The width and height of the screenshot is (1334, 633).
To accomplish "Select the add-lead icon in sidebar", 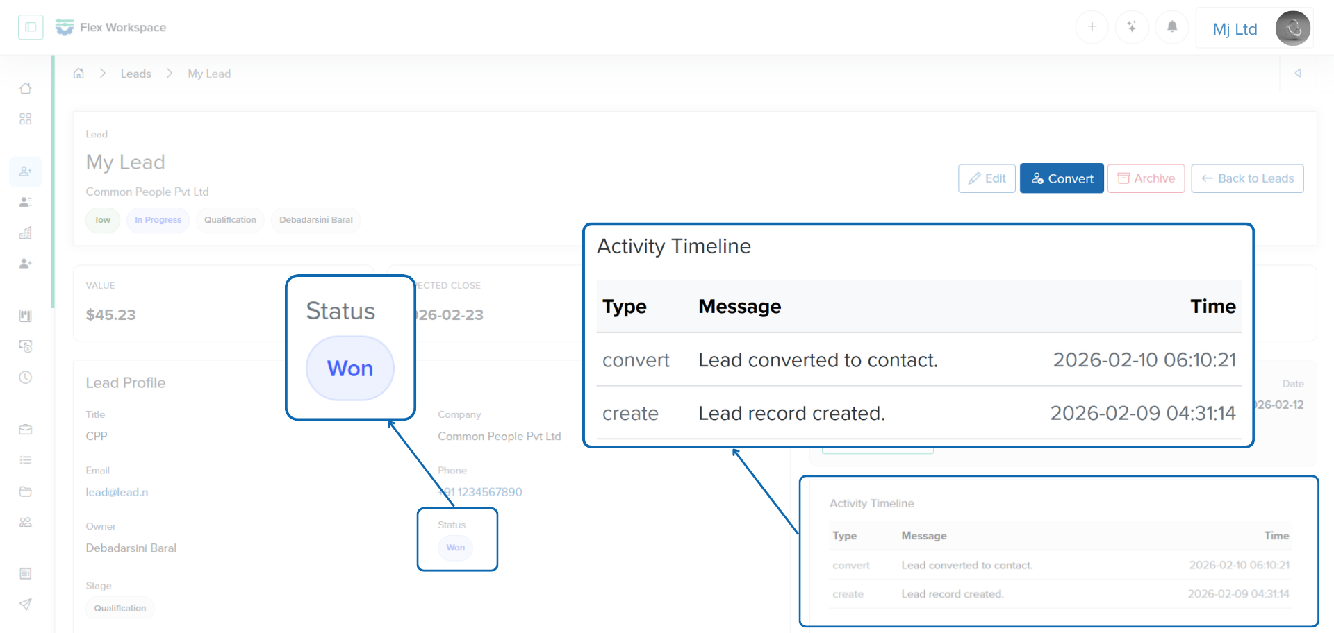I will coord(26,171).
